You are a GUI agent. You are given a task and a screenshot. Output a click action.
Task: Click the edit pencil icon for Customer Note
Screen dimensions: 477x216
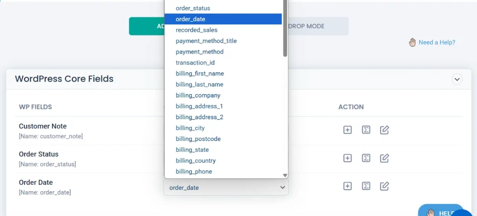coord(384,130)
